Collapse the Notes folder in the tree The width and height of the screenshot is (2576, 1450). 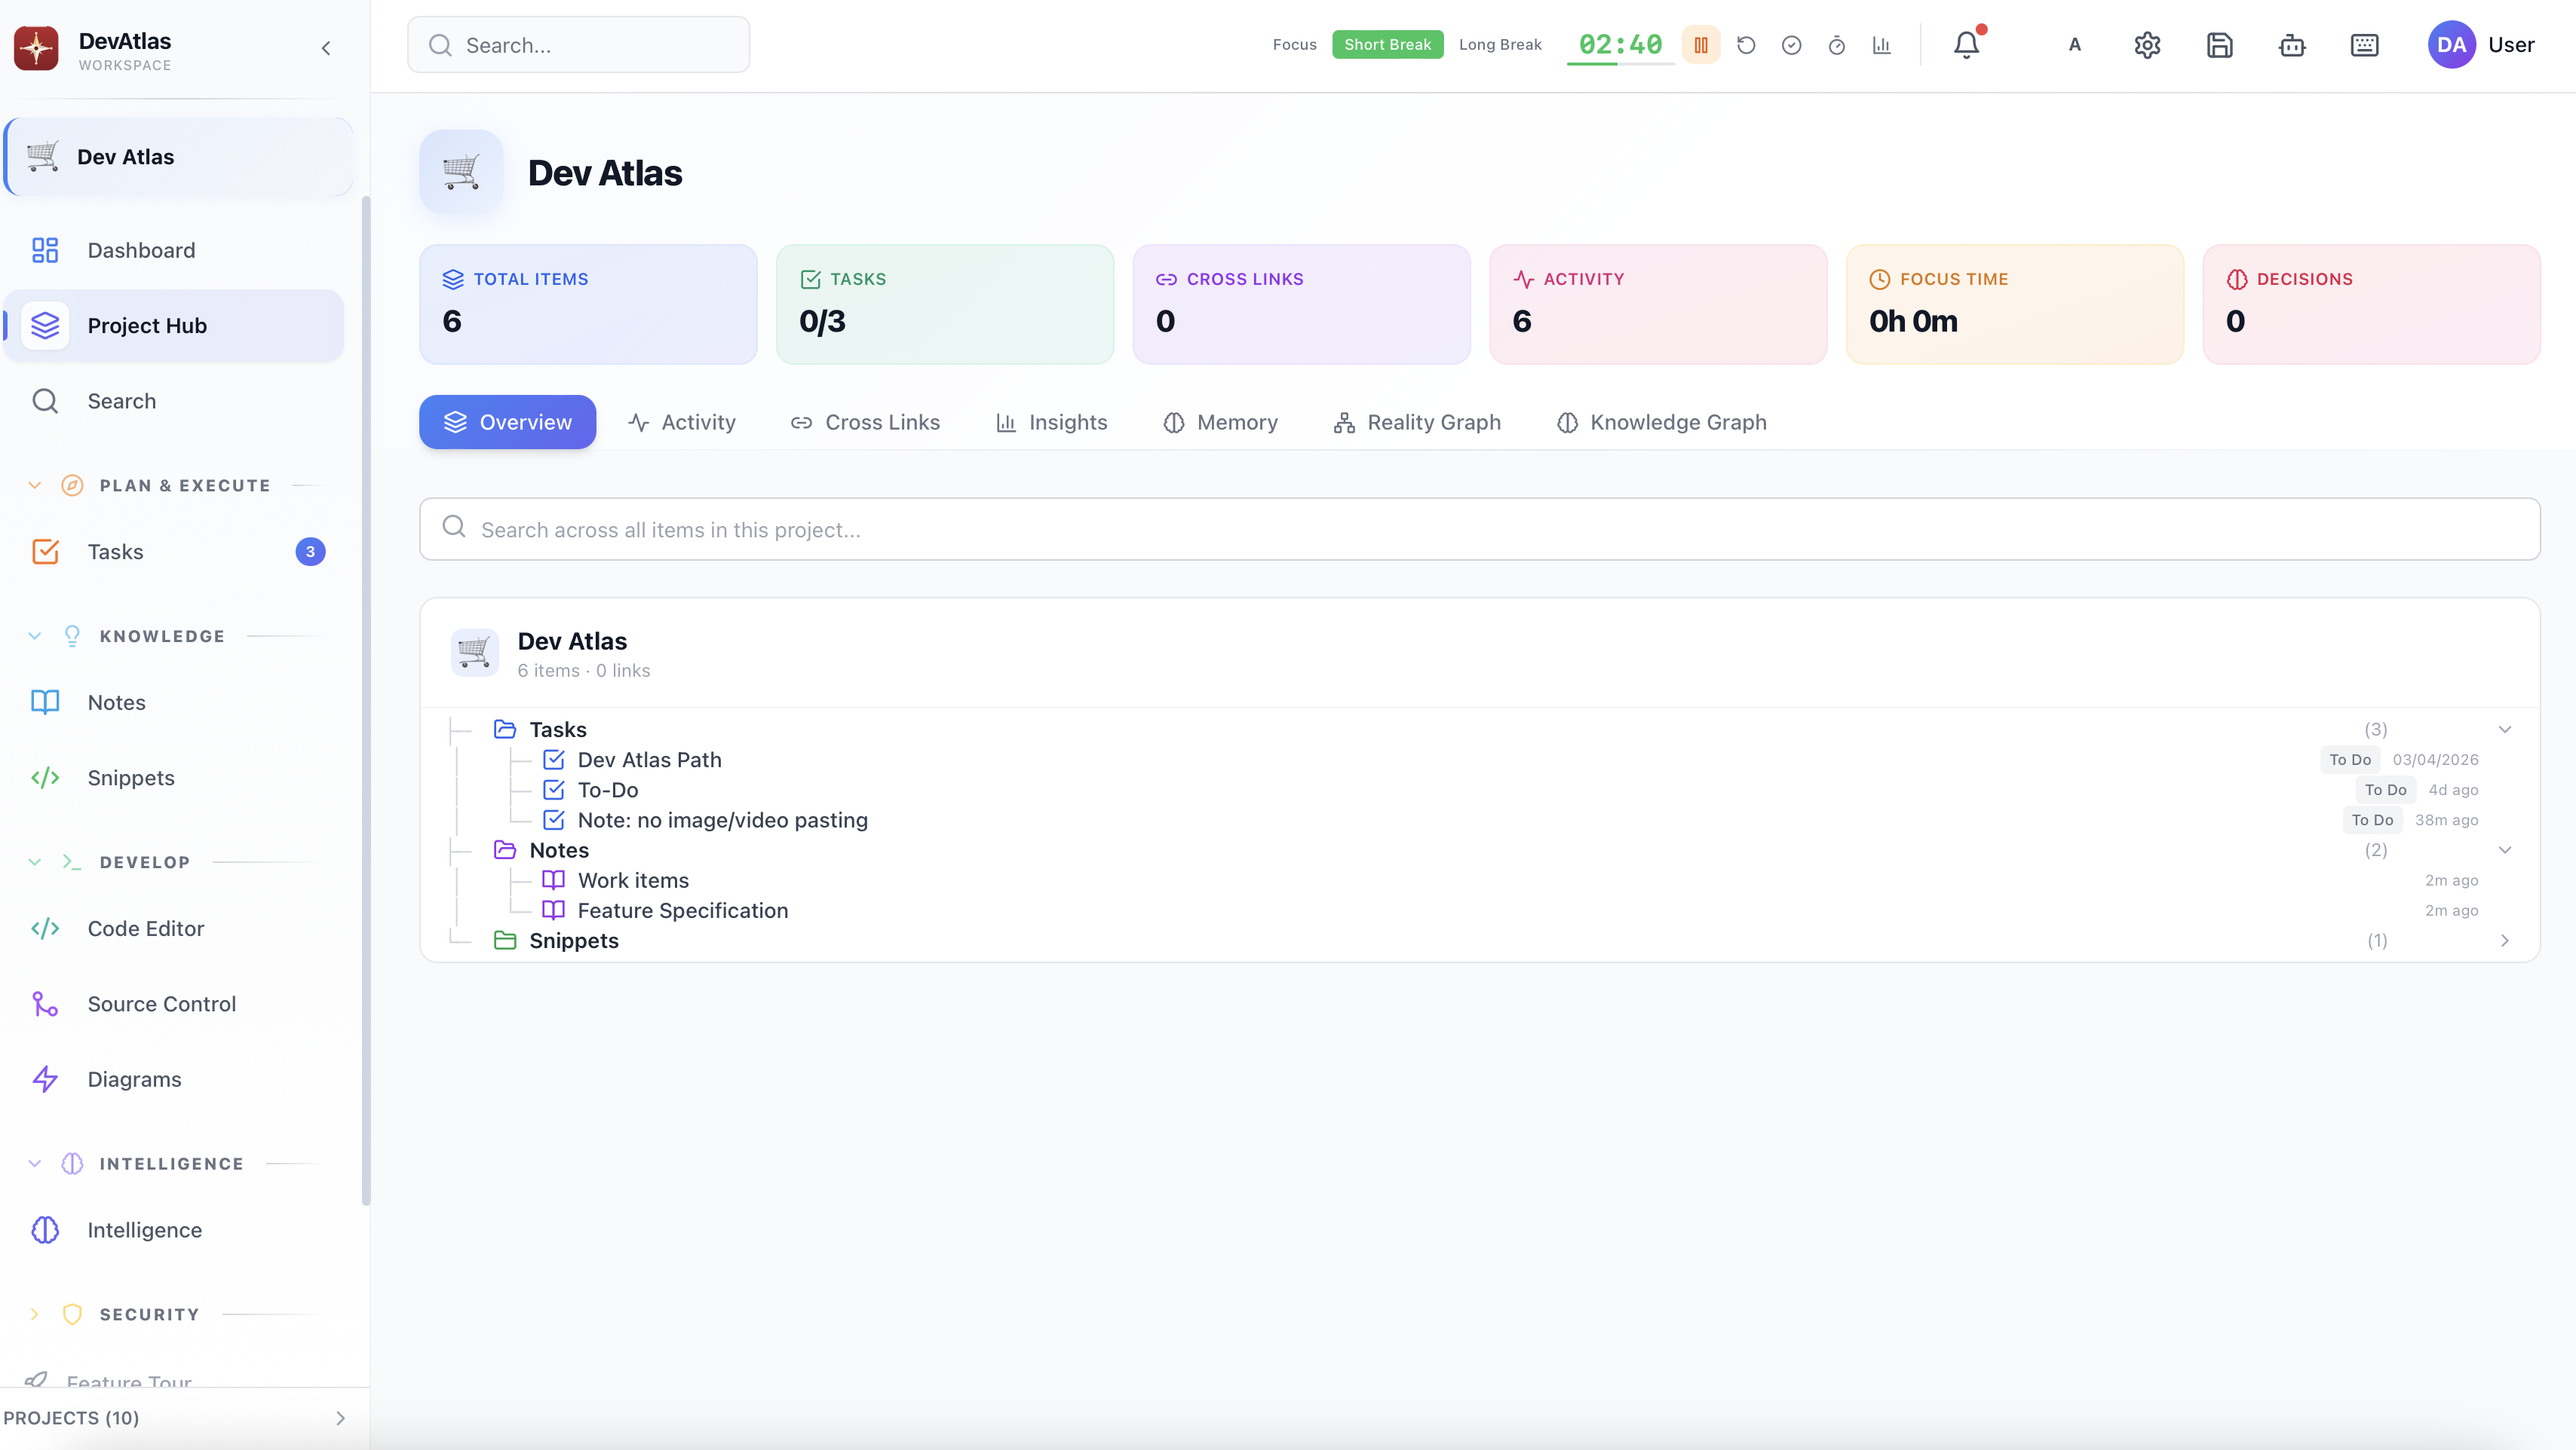point(2504,850)
